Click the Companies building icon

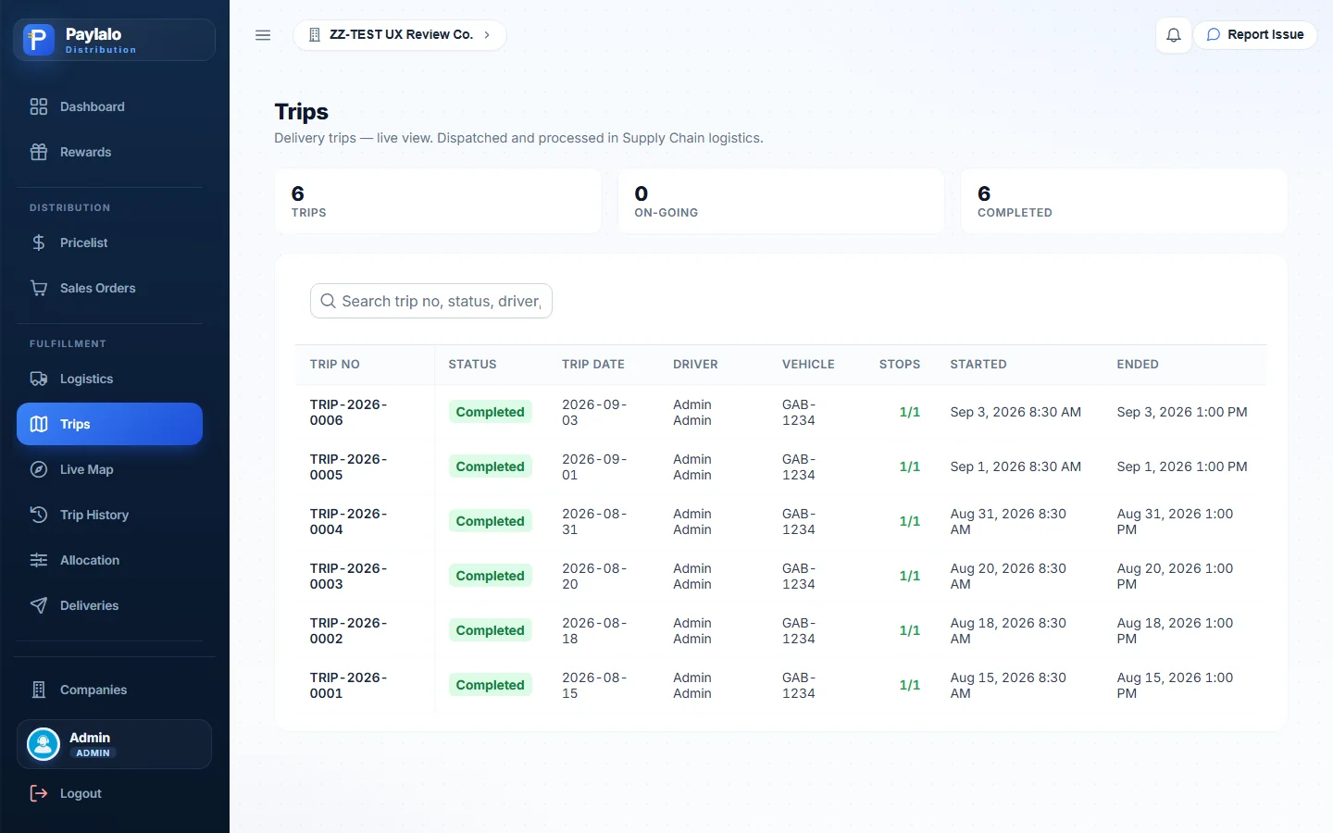tap(39, 690)
